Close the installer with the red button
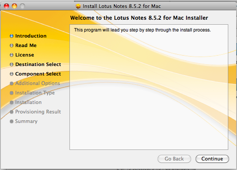Image resolution: width=237 pixels, height=170 pixels. [6, 6]
